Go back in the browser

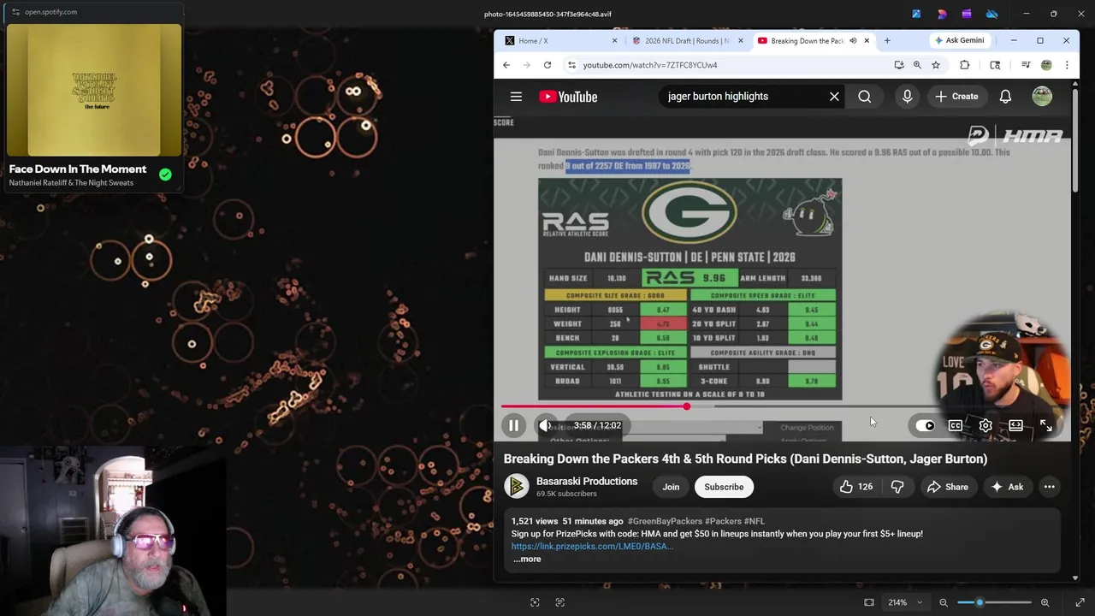pos(506,65)
